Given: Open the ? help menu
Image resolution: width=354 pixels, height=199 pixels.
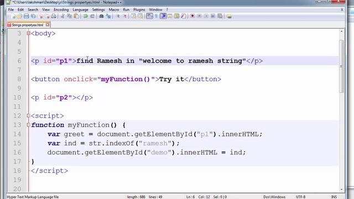Looking at the screenshot, I should point(167,10).
